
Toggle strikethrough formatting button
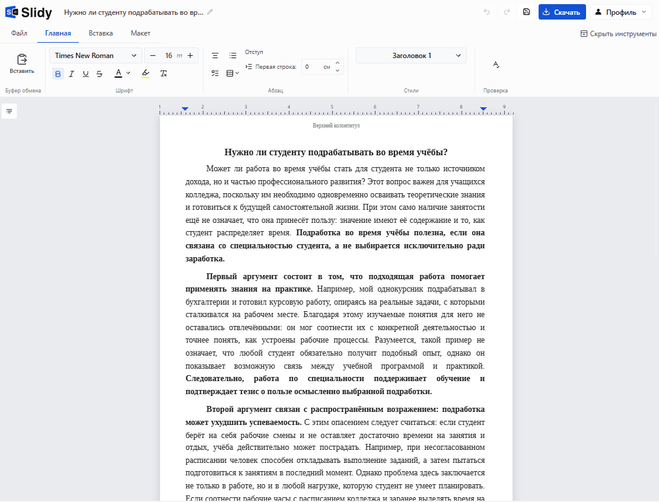coord(99,74)
